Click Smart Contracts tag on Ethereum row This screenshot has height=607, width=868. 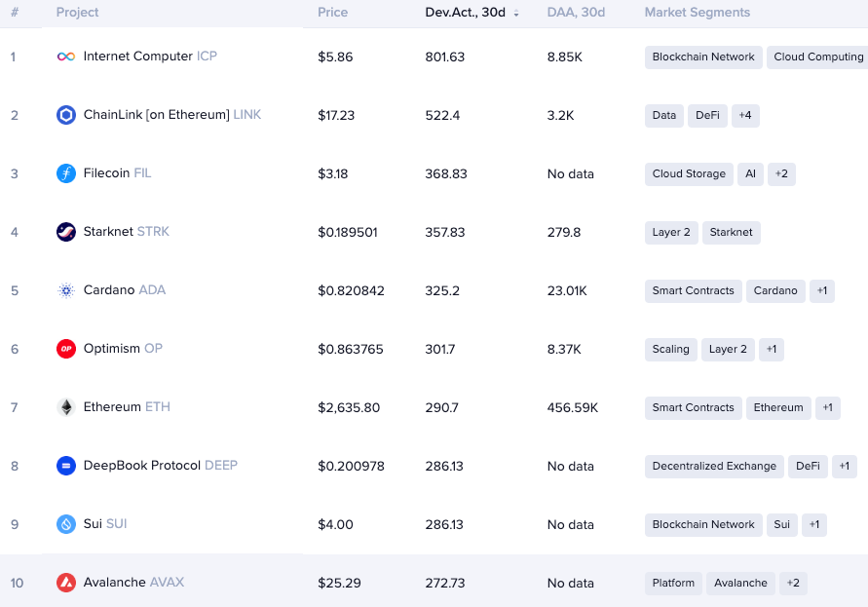693,407
